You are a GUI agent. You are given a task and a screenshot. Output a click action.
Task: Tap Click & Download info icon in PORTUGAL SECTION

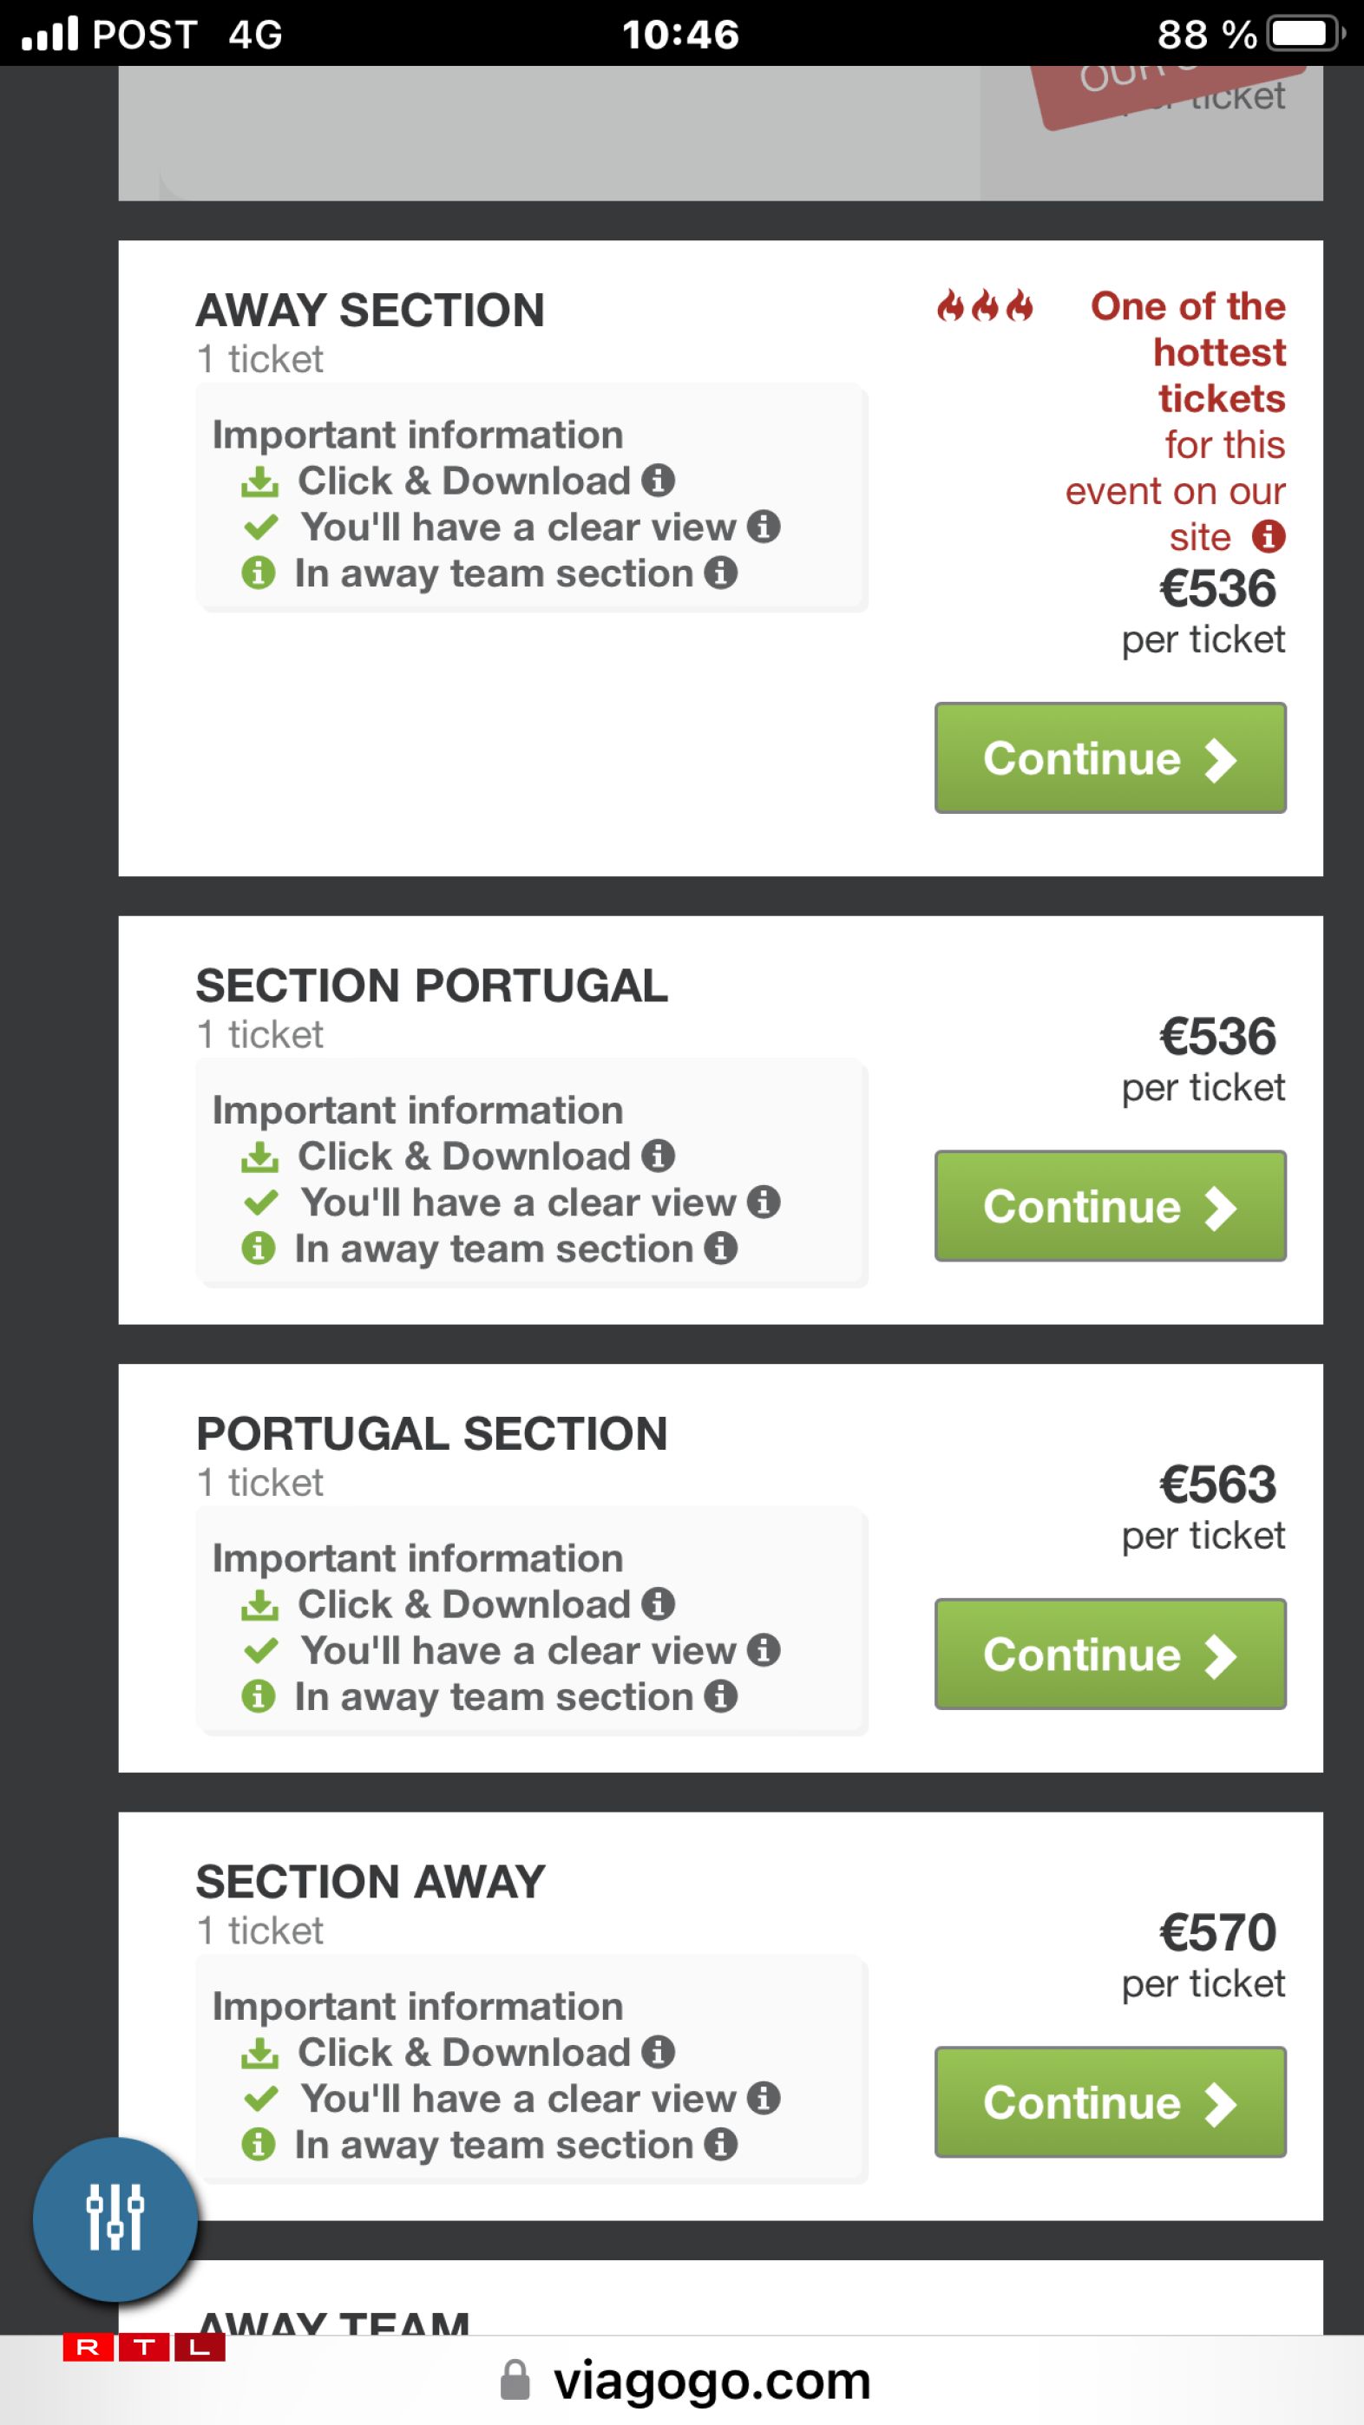[x=658, y=1603]
